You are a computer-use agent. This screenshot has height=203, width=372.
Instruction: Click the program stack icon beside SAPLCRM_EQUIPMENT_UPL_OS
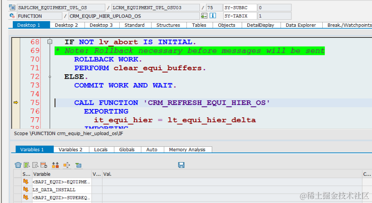point(12,7)
